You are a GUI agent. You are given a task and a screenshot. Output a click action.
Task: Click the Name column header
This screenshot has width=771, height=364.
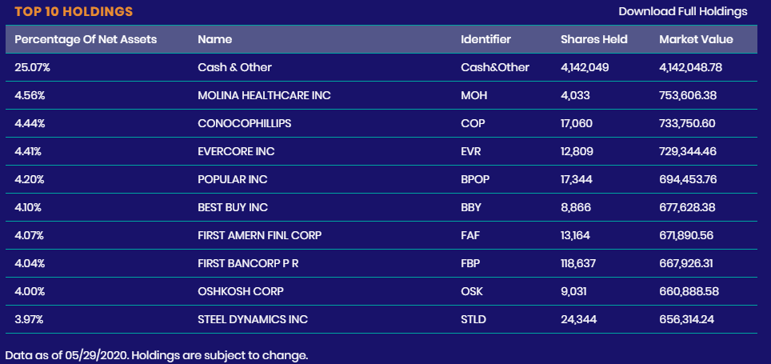click(x=214, y=39)
